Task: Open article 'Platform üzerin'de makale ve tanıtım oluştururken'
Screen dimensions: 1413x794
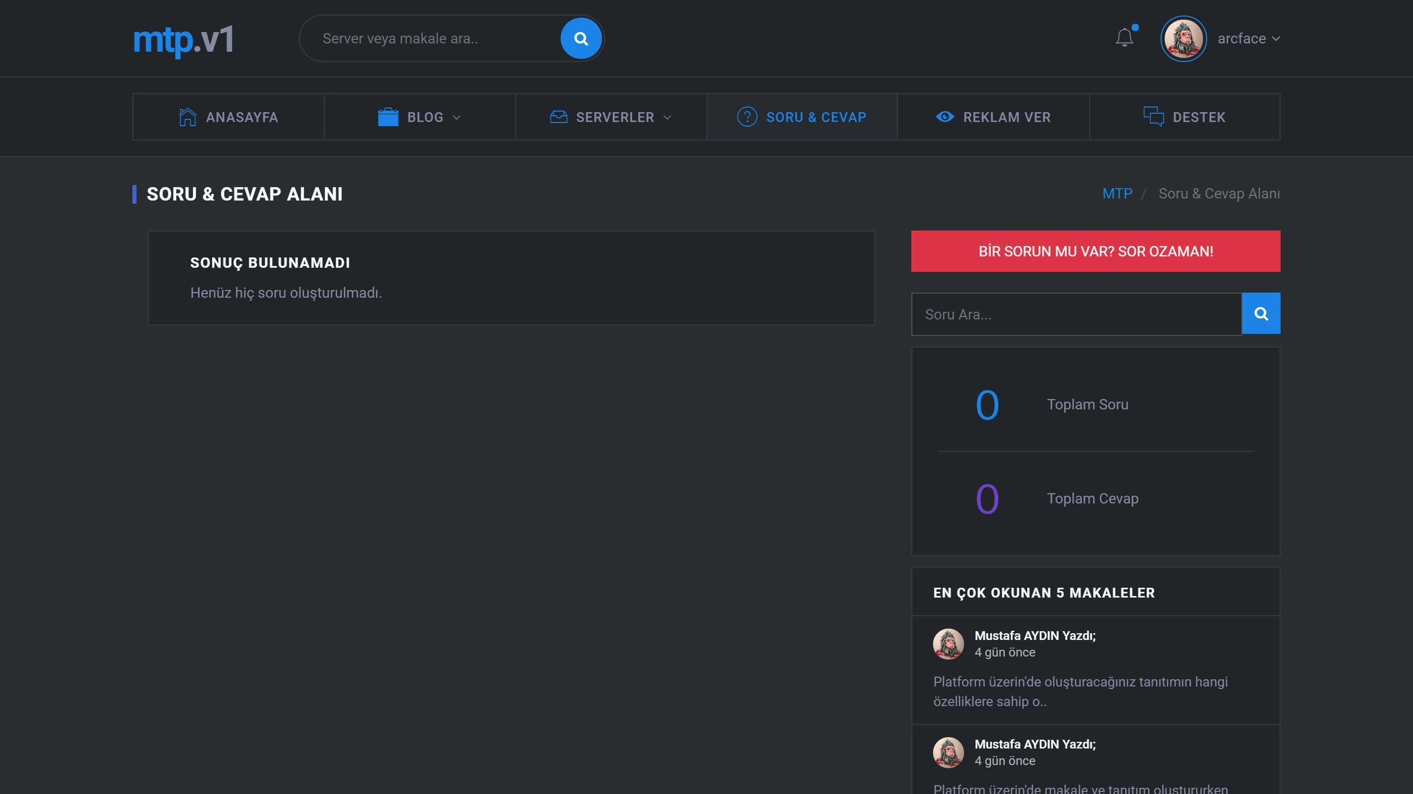Action: point(1080,788)
